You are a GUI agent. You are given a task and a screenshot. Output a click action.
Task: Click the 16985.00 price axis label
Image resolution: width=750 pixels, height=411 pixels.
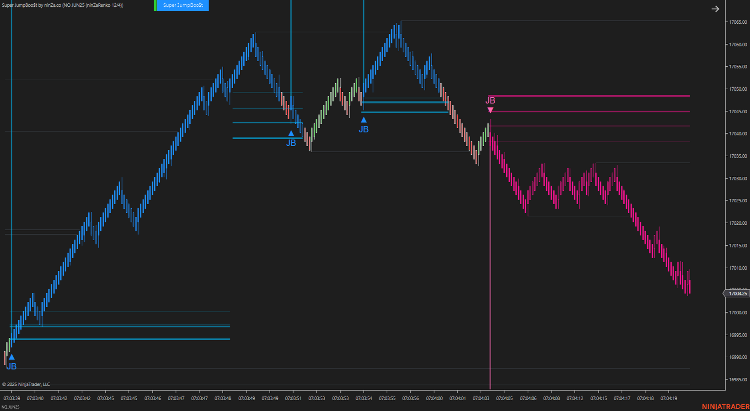coord(738,379)
